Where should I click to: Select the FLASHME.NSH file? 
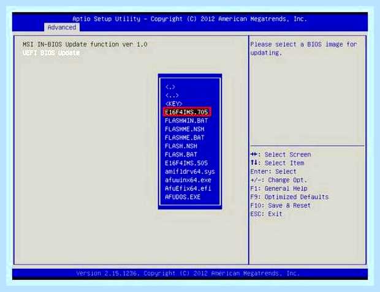tap(184, 129)
